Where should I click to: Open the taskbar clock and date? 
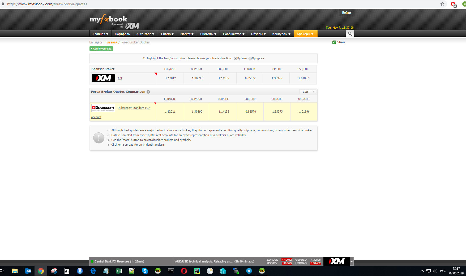pyautogui.click(x=456, y=271)
